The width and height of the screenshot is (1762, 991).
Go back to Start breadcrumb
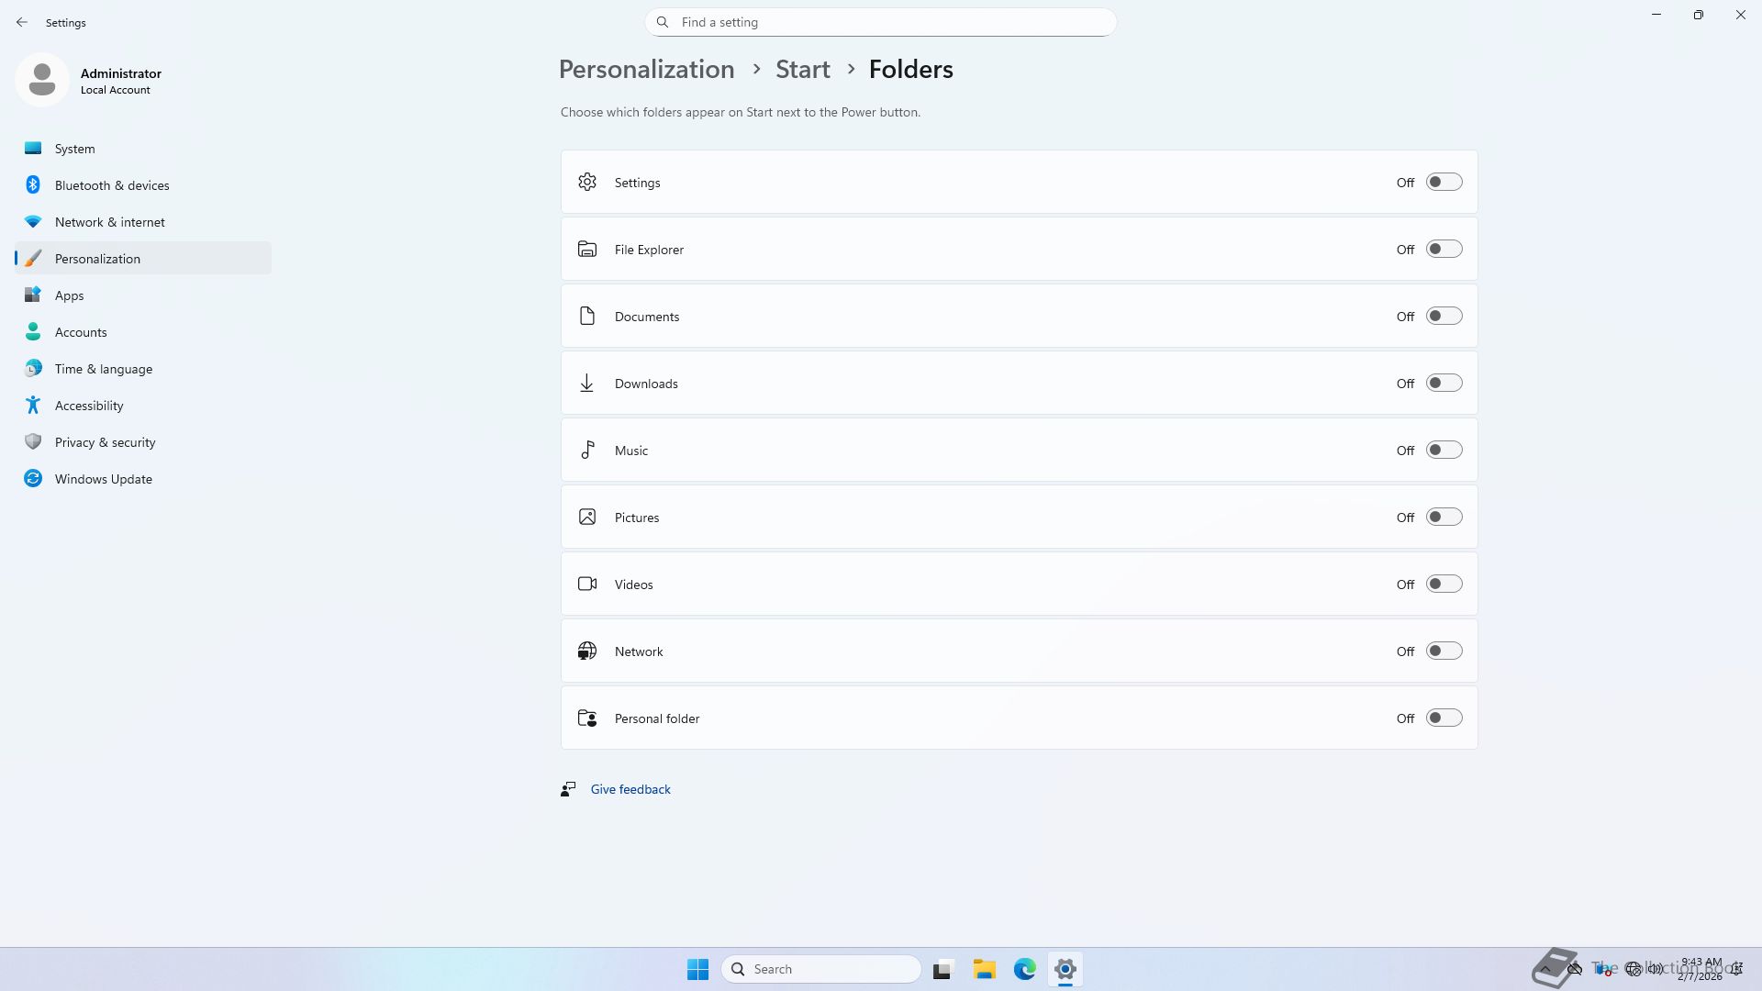coord(802,70)
